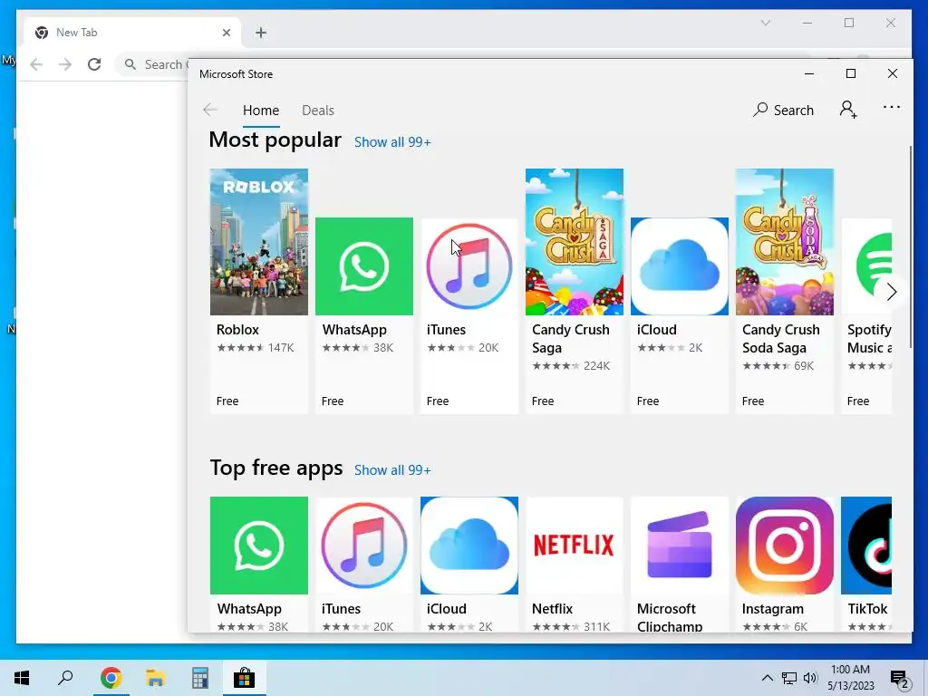Screen dimensions: 928x696
Task: Click the Free price under iTunes
Action: point(438,401)
